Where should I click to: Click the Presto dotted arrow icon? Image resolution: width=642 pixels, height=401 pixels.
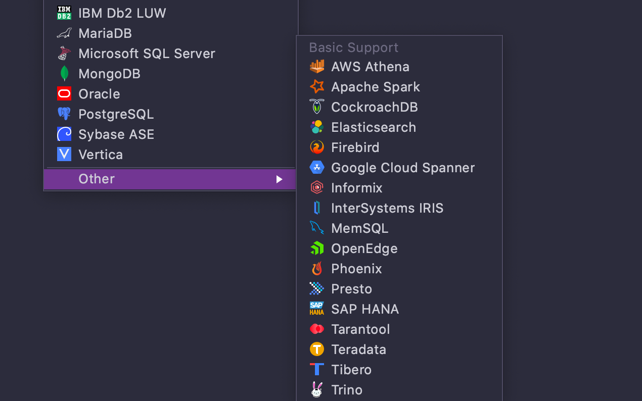pyautogui.click(x=317, y=289)
